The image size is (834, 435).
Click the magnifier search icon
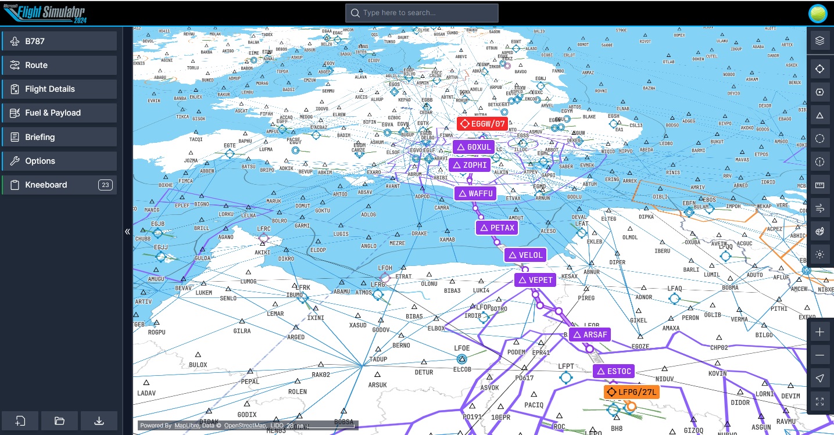point(355,13)
